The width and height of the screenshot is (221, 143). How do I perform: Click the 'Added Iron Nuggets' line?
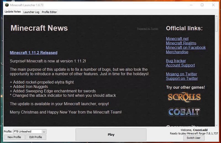(29, 86)
